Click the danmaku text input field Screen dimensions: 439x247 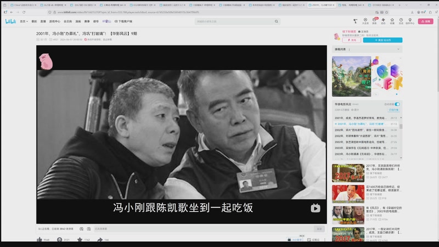coord(204,229)
